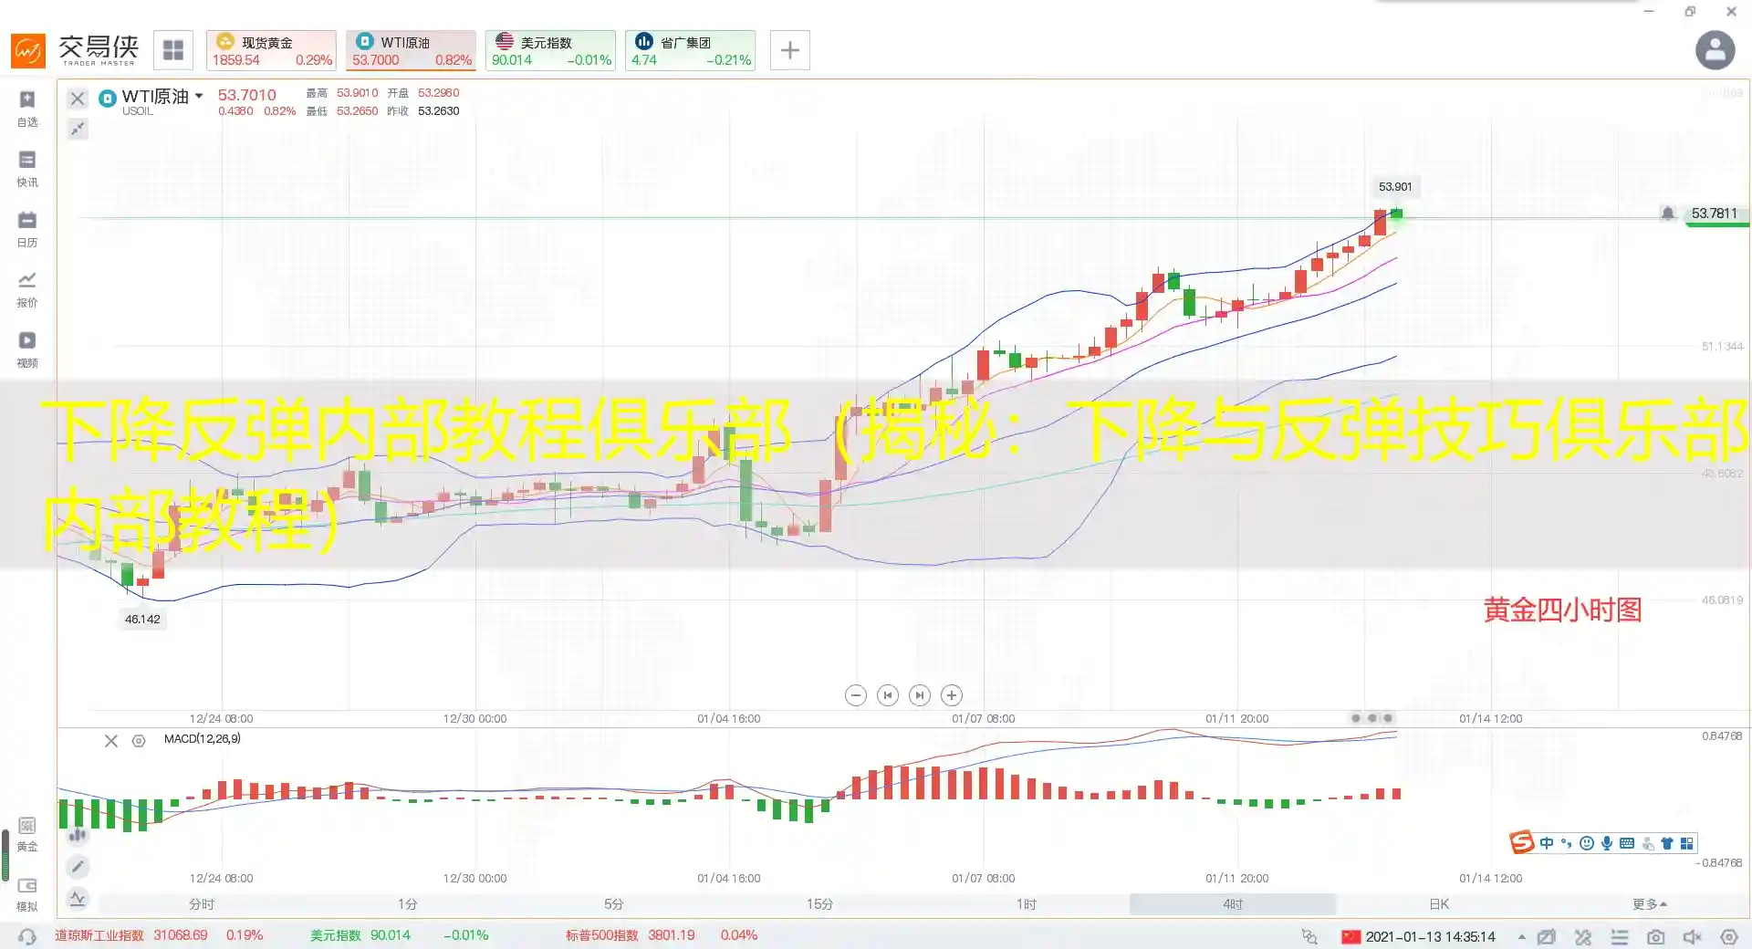Select the 1时 timeframe
The image size is (1752, 949).
point(1027,904)
